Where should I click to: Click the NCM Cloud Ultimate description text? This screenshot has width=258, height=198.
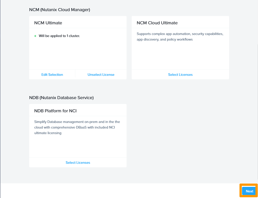[180, 37]
